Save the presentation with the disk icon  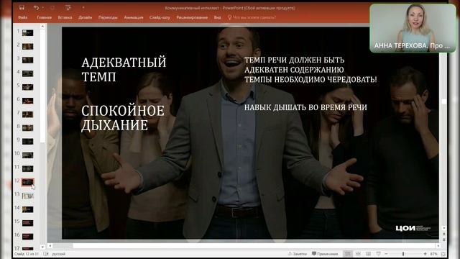pyautogui.click(x=22, y=8)
